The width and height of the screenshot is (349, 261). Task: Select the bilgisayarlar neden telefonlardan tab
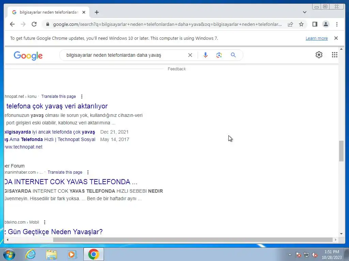48,12
